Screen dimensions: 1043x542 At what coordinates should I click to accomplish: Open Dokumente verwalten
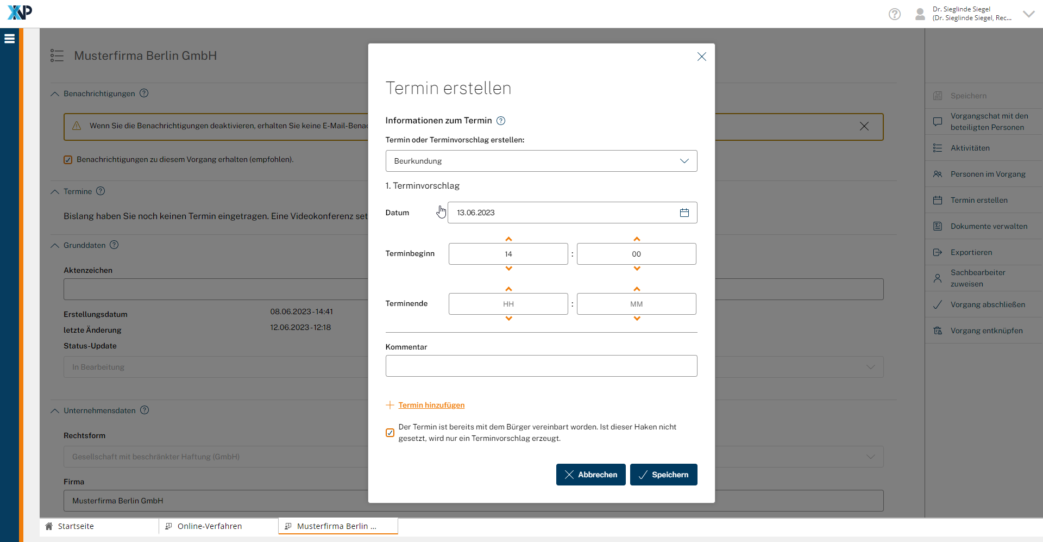[984, 226]
